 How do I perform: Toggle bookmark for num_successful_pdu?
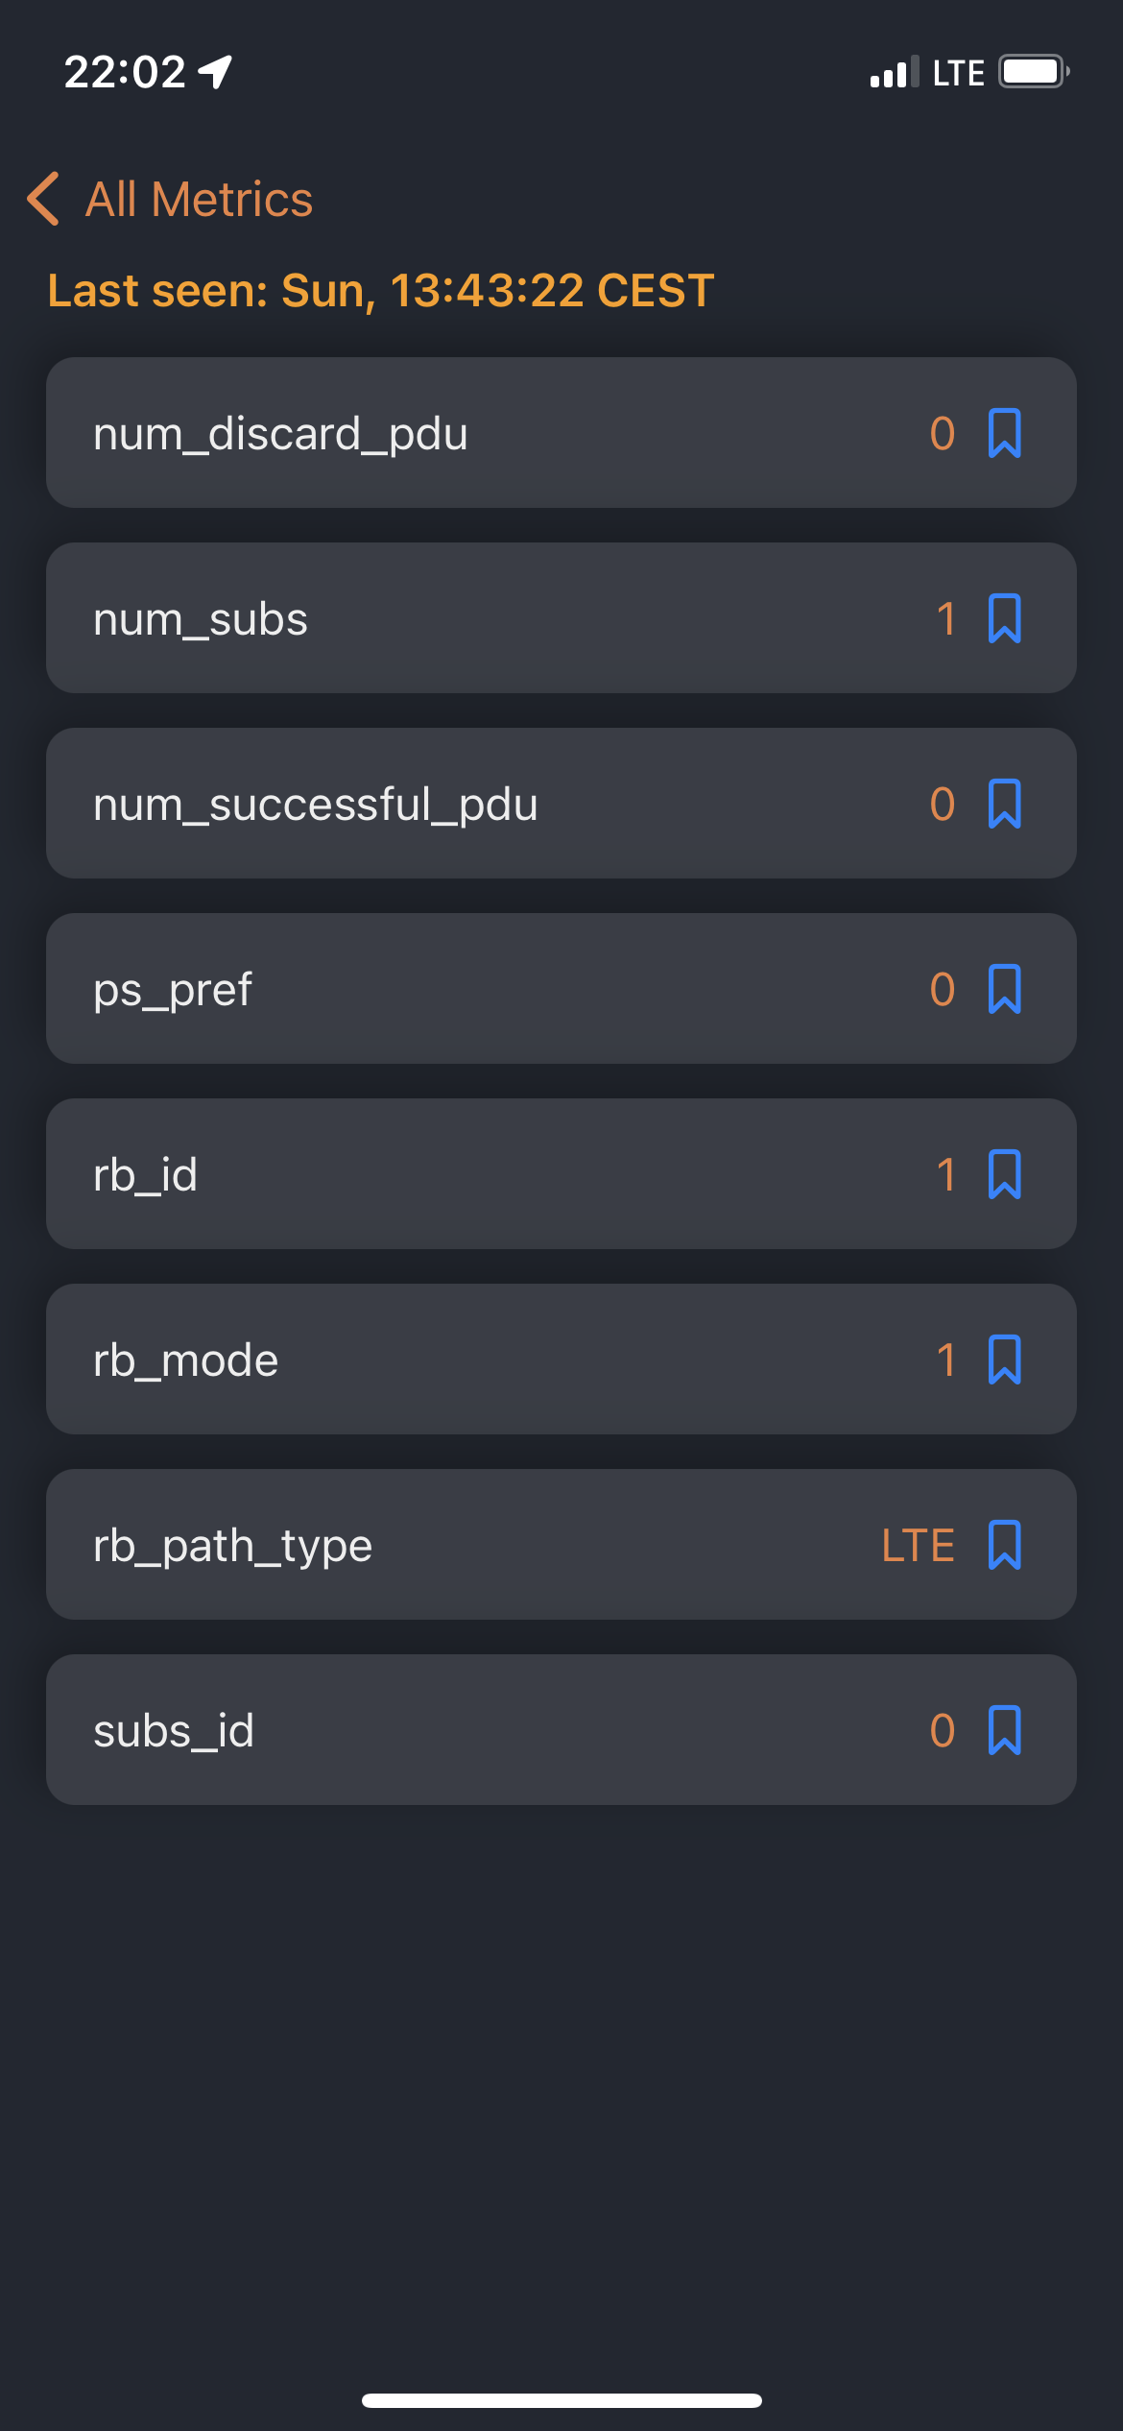tap(1004, 804)
